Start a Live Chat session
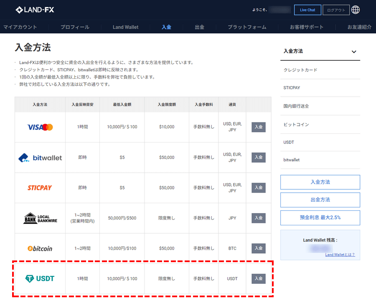This screenshot has width=376, height=301. pos(307,10)
